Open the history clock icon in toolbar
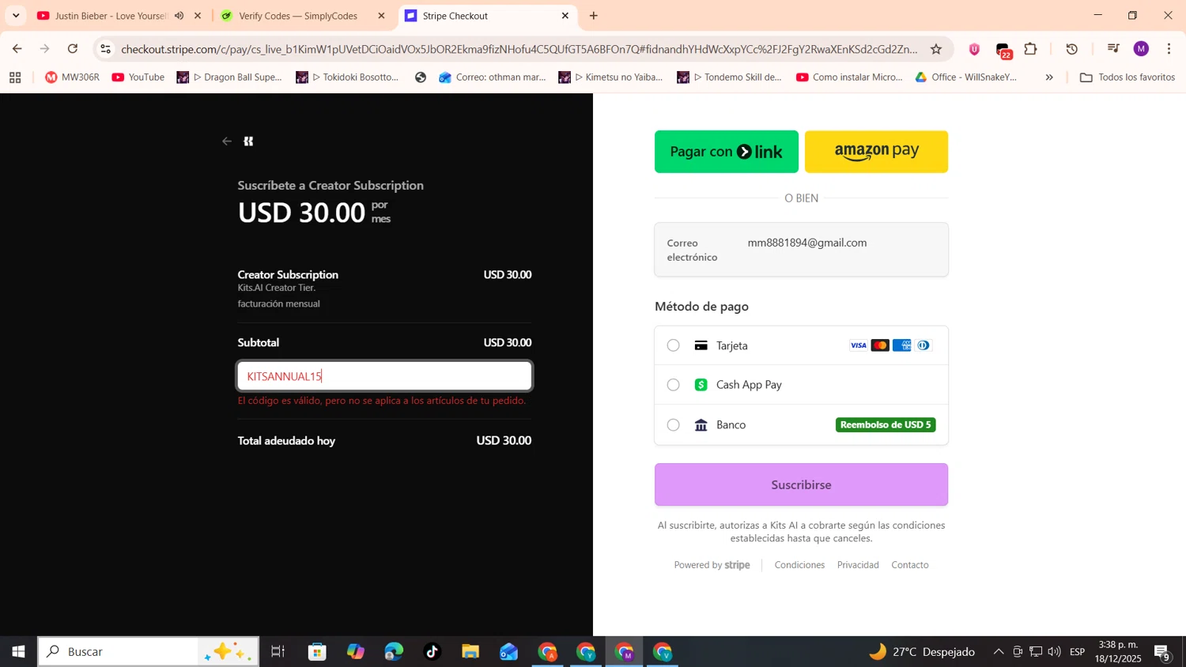The height and width of the screenshot is (667, 1186). pyautogui.click(x=1072, y=49)
